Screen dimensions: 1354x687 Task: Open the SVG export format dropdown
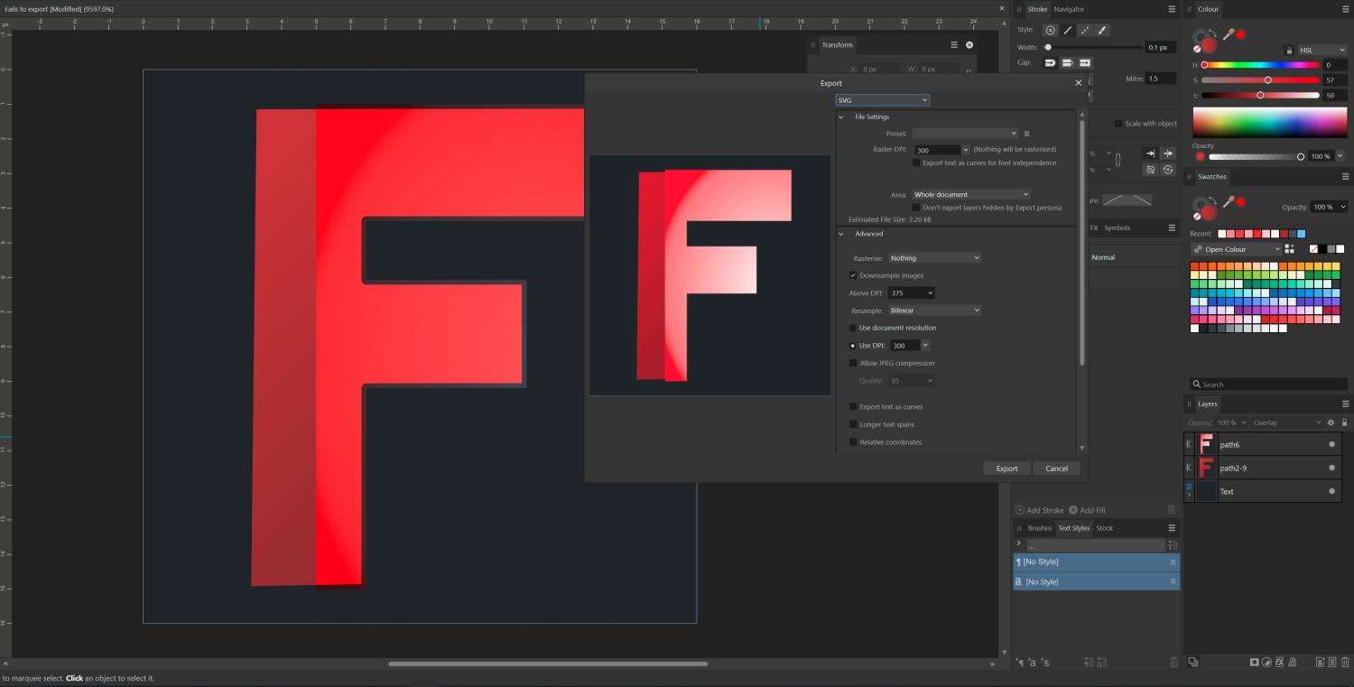(882, 100)
